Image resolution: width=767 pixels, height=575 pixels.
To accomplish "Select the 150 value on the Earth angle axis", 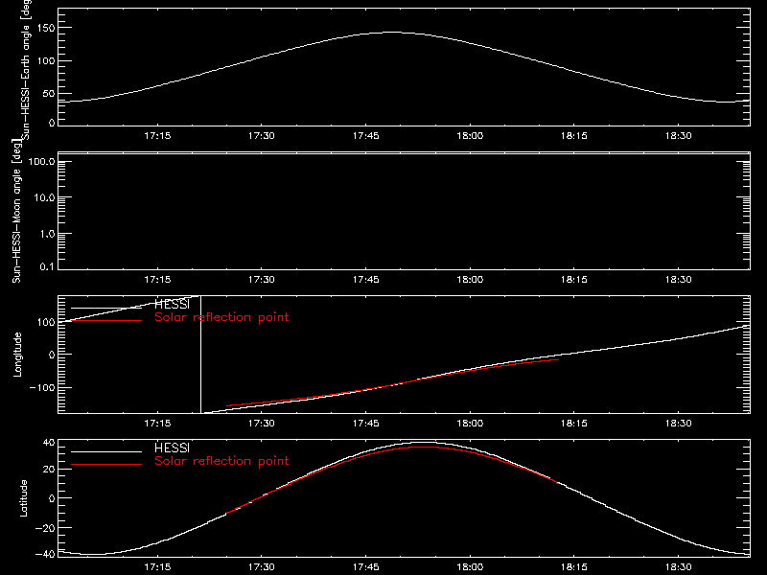I will tap(46, 28).
